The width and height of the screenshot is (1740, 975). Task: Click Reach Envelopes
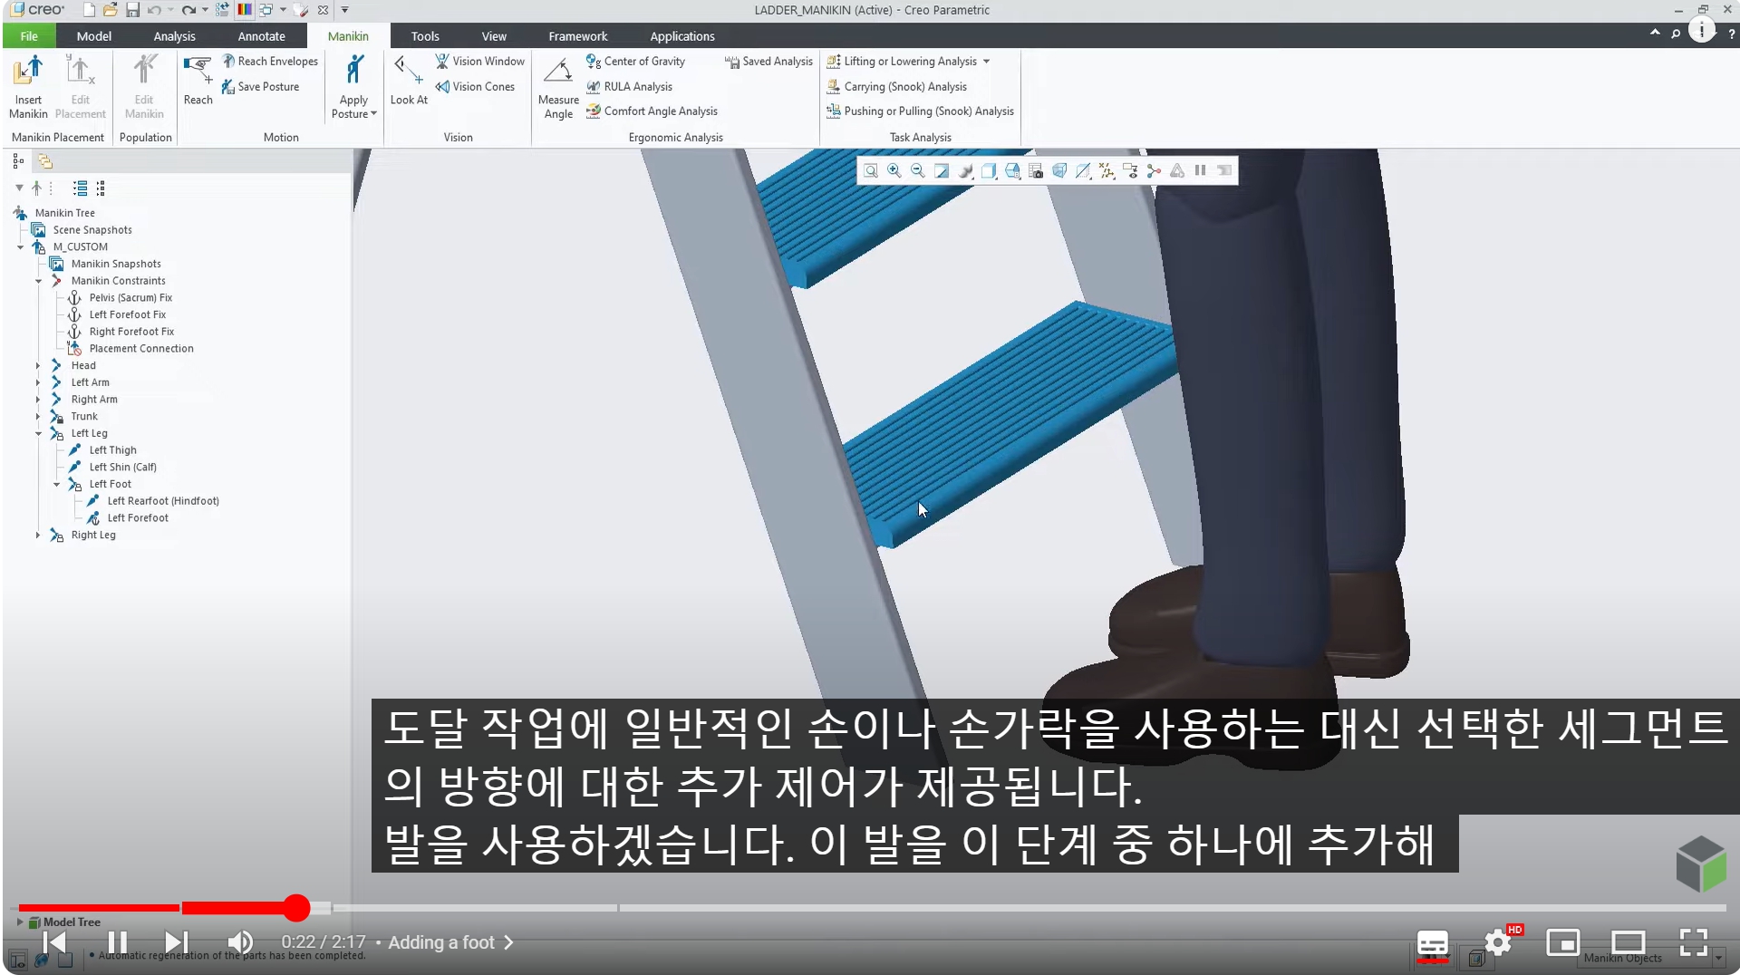(x=270, y=61)
